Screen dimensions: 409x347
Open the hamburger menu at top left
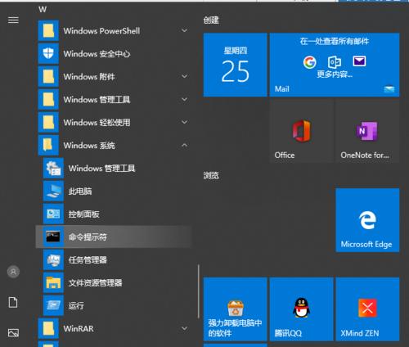[x=13, y=20]
